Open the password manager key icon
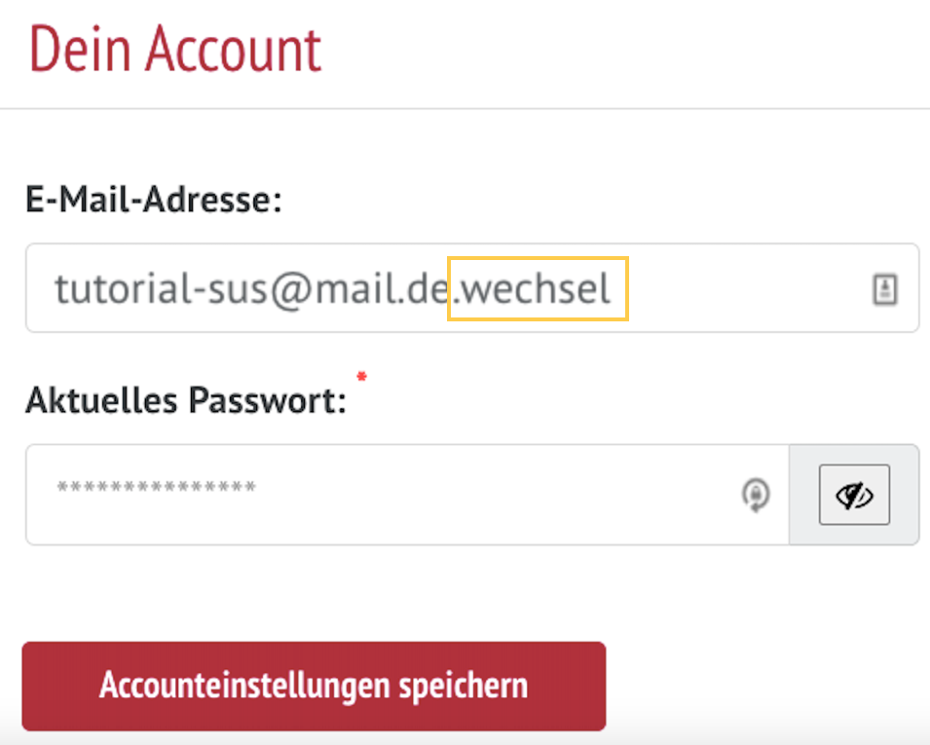This screenshot has width=930, height=745. point(756,495)
